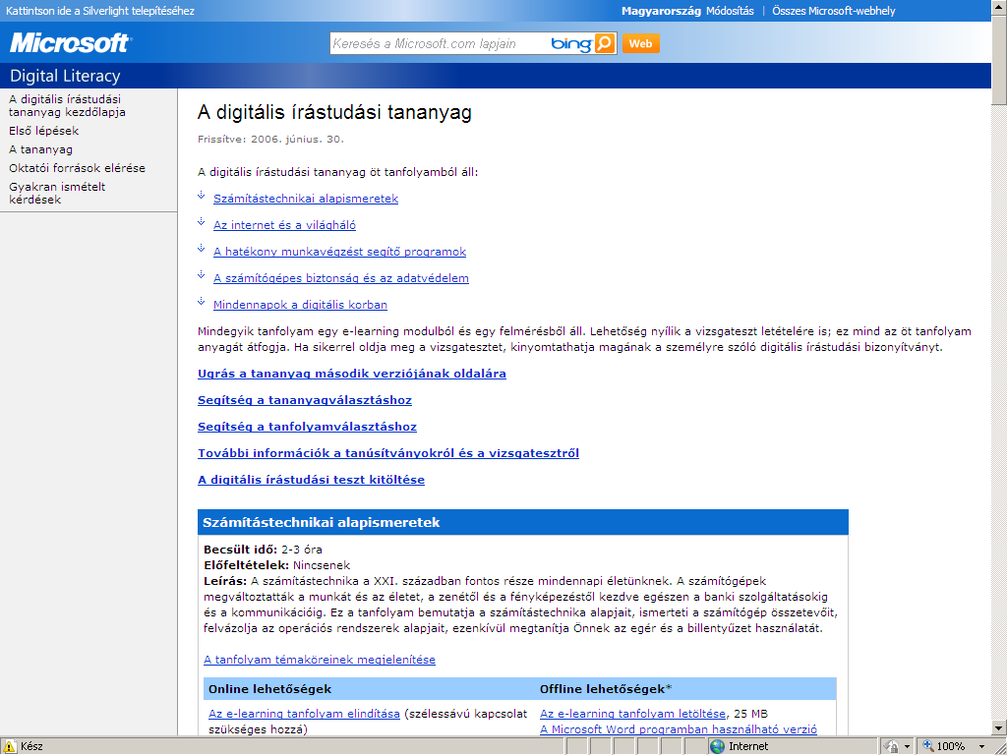The image size is (1007, 755).
Task: Open Gyakran ismételt kérdések sidebar item
Action: (x=56, y=193)
